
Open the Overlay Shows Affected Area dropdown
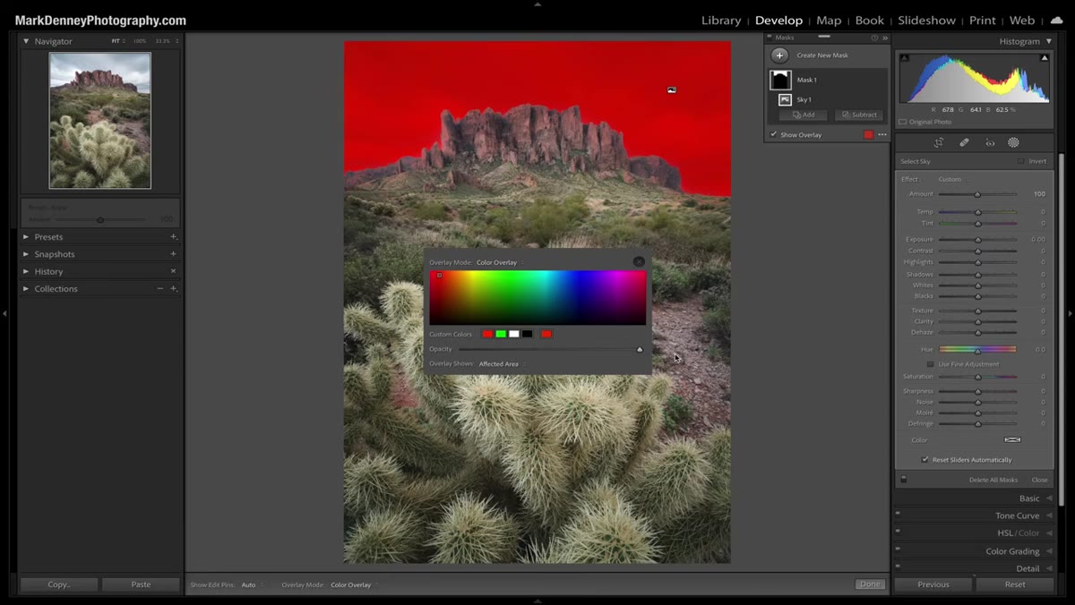(501, 364)
